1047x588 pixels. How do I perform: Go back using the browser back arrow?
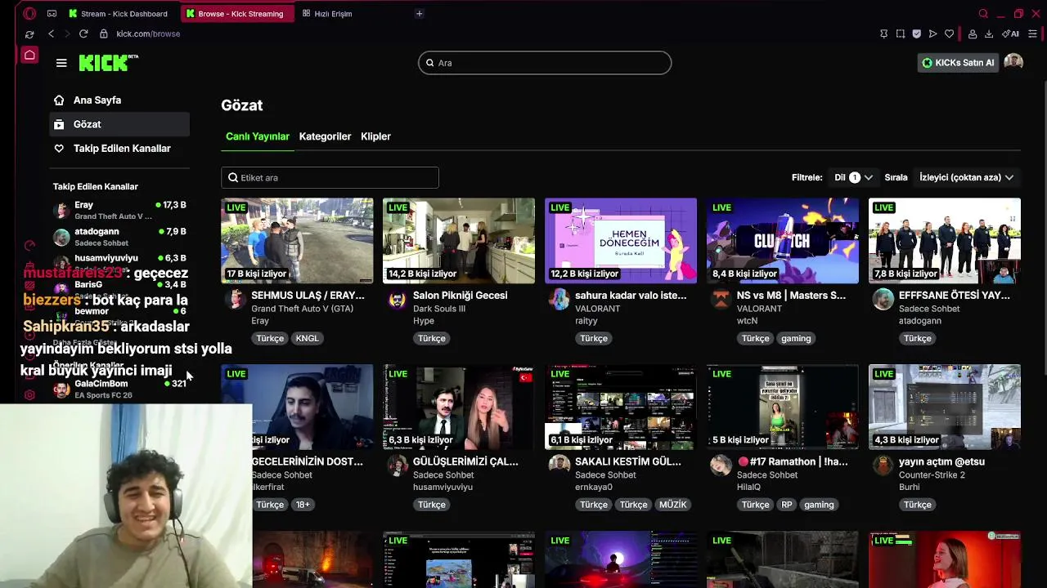pyautogui.click(x=51, y=33)
